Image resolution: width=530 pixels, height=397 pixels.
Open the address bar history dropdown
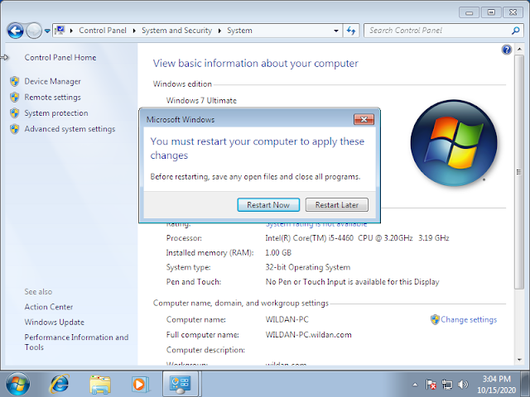click(336, 31)
